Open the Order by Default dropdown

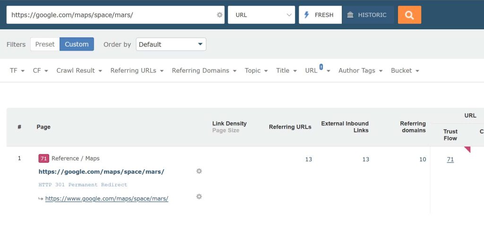point(171,44)
